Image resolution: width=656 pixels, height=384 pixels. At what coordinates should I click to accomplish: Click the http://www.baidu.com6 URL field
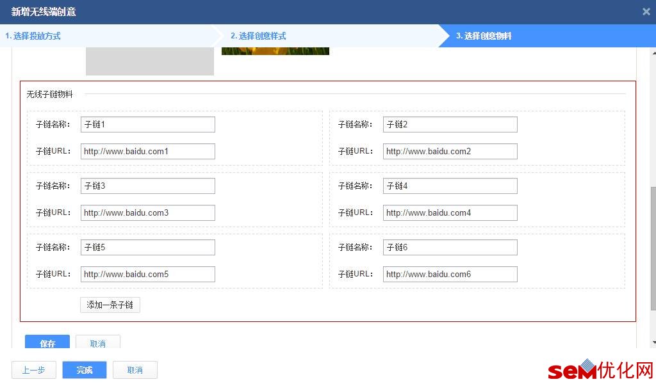(x=450, y=274)
